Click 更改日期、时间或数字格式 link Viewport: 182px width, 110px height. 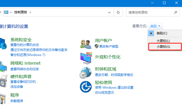point(114,75)
